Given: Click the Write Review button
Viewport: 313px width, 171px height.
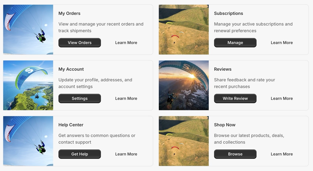Looking at the screenshot, I should coord(235,98).
